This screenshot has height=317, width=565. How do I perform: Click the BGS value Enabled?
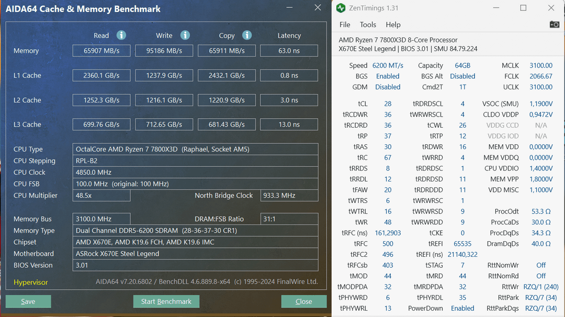click(x=388, y=76)
